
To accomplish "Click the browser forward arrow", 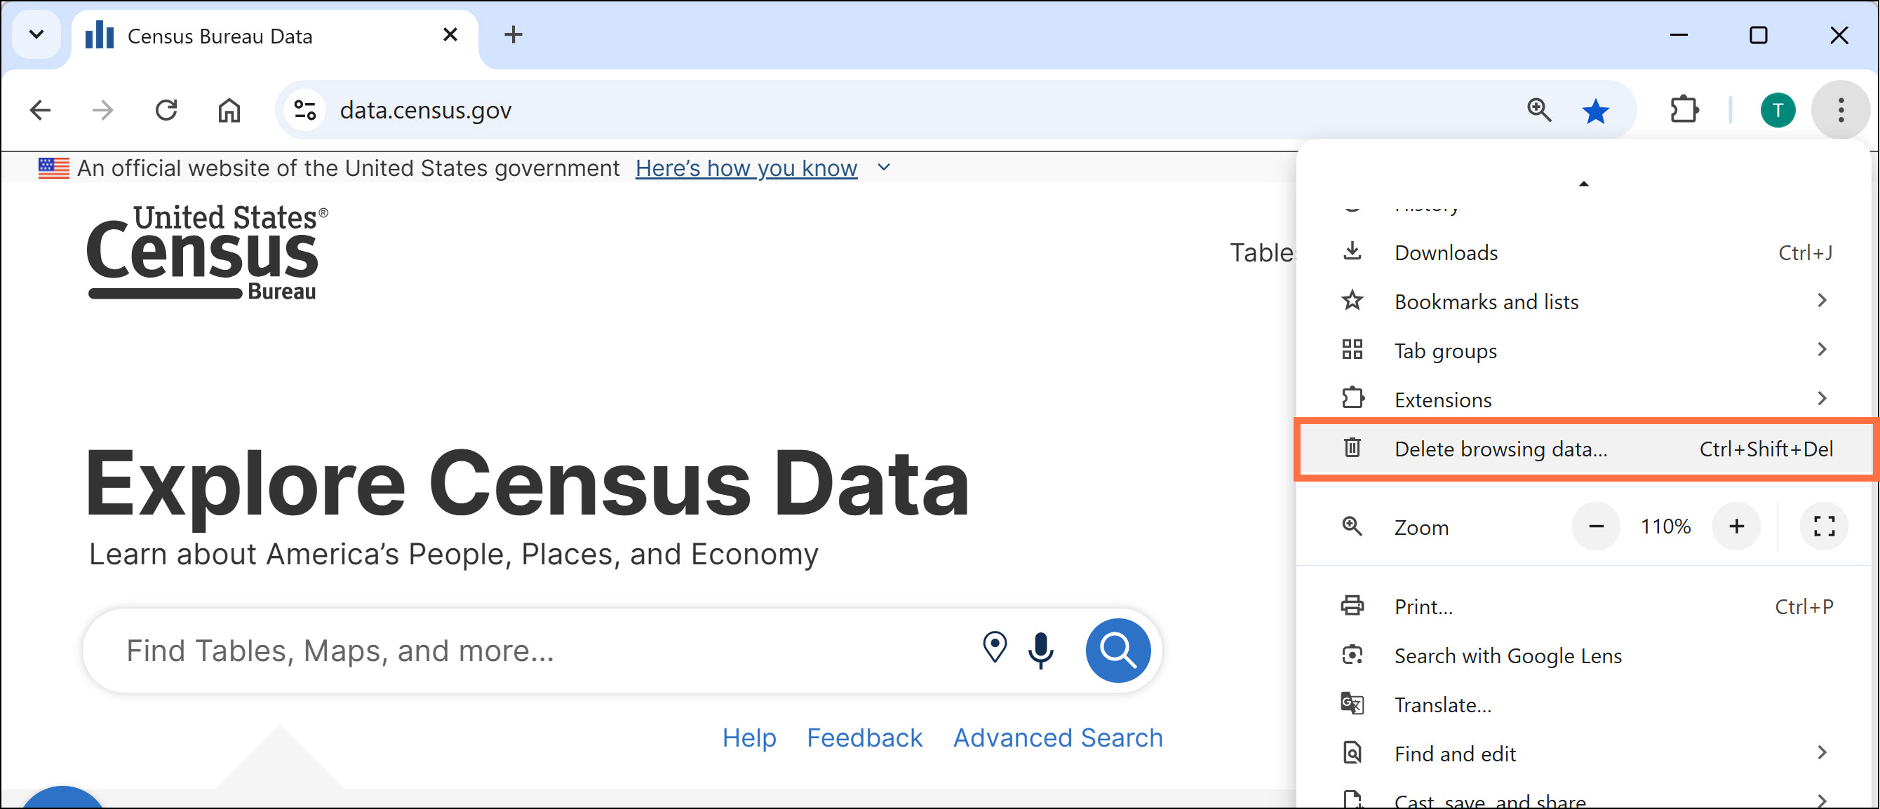I will [103, 110].
